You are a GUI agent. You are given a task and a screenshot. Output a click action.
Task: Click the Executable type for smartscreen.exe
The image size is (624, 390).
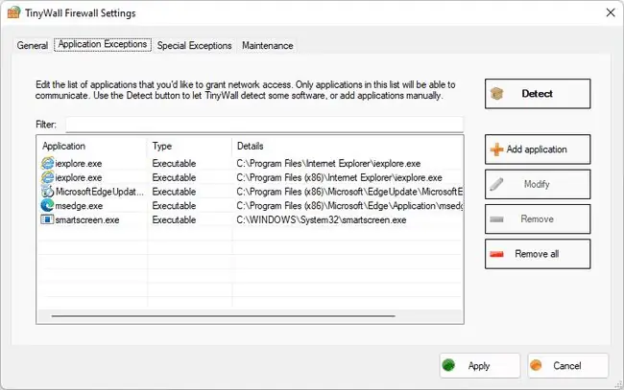(x=174, y=219)
